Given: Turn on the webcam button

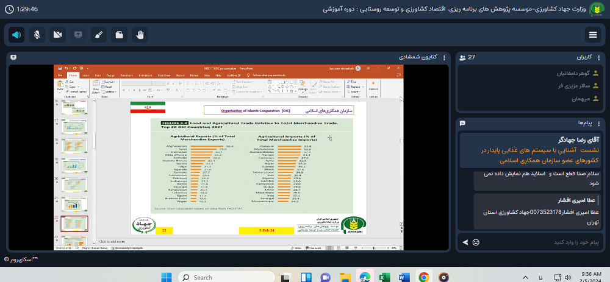Looking at the screenshot, I should click(x=57, y=35).
